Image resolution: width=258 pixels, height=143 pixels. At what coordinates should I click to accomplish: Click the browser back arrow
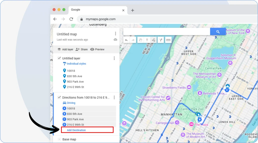pyautogui.click(x=55, y=19)
